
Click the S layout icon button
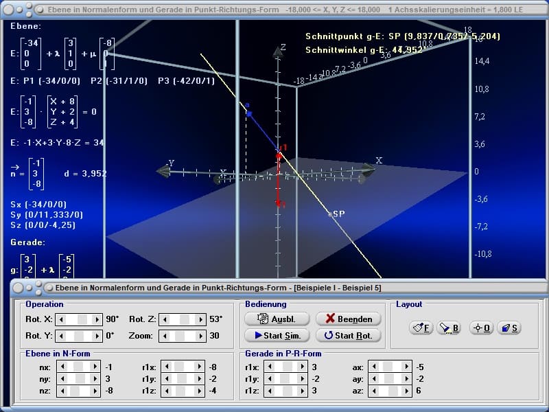click(508, 328)
